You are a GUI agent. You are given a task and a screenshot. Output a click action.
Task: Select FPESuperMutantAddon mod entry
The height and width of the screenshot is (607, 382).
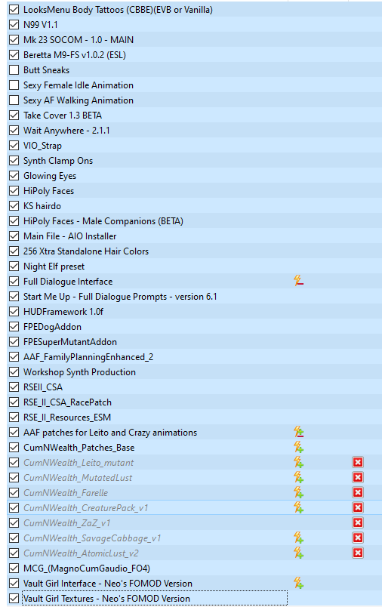(x=70, y=342)
